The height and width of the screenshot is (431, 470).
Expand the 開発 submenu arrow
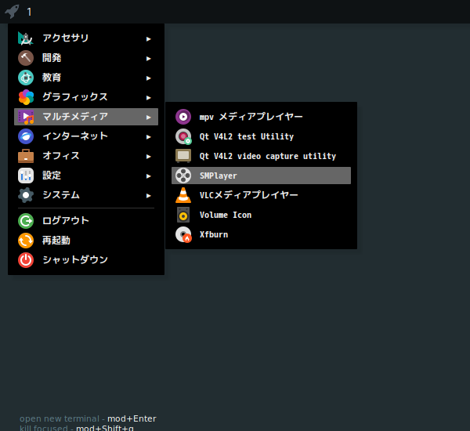point(148,59)
